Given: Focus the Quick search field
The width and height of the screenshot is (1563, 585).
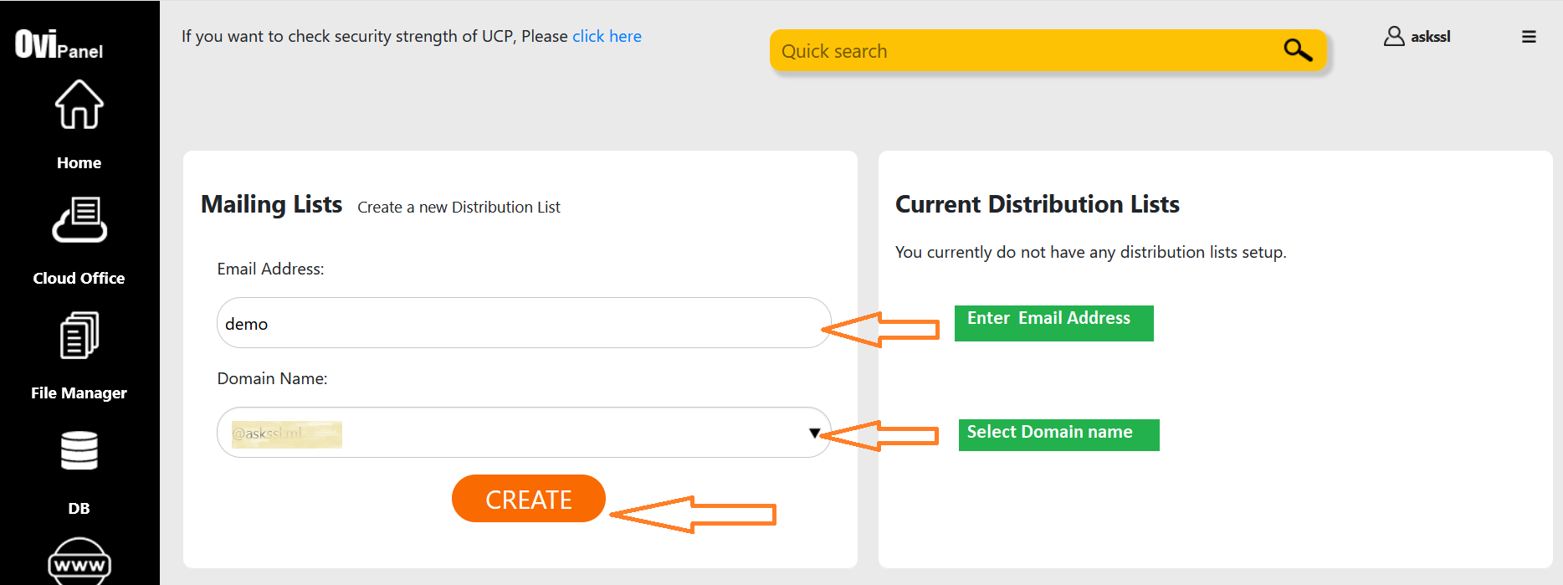Looking at the screenshot, I should click(x=1021, y=51).
